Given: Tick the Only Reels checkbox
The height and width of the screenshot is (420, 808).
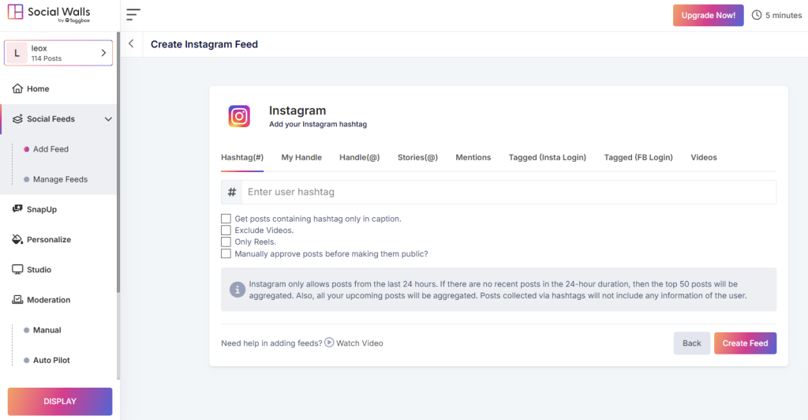Looking at the screenshot, I should point(226,242).
